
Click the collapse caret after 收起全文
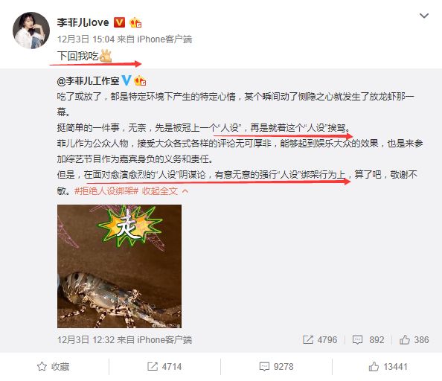185,191
